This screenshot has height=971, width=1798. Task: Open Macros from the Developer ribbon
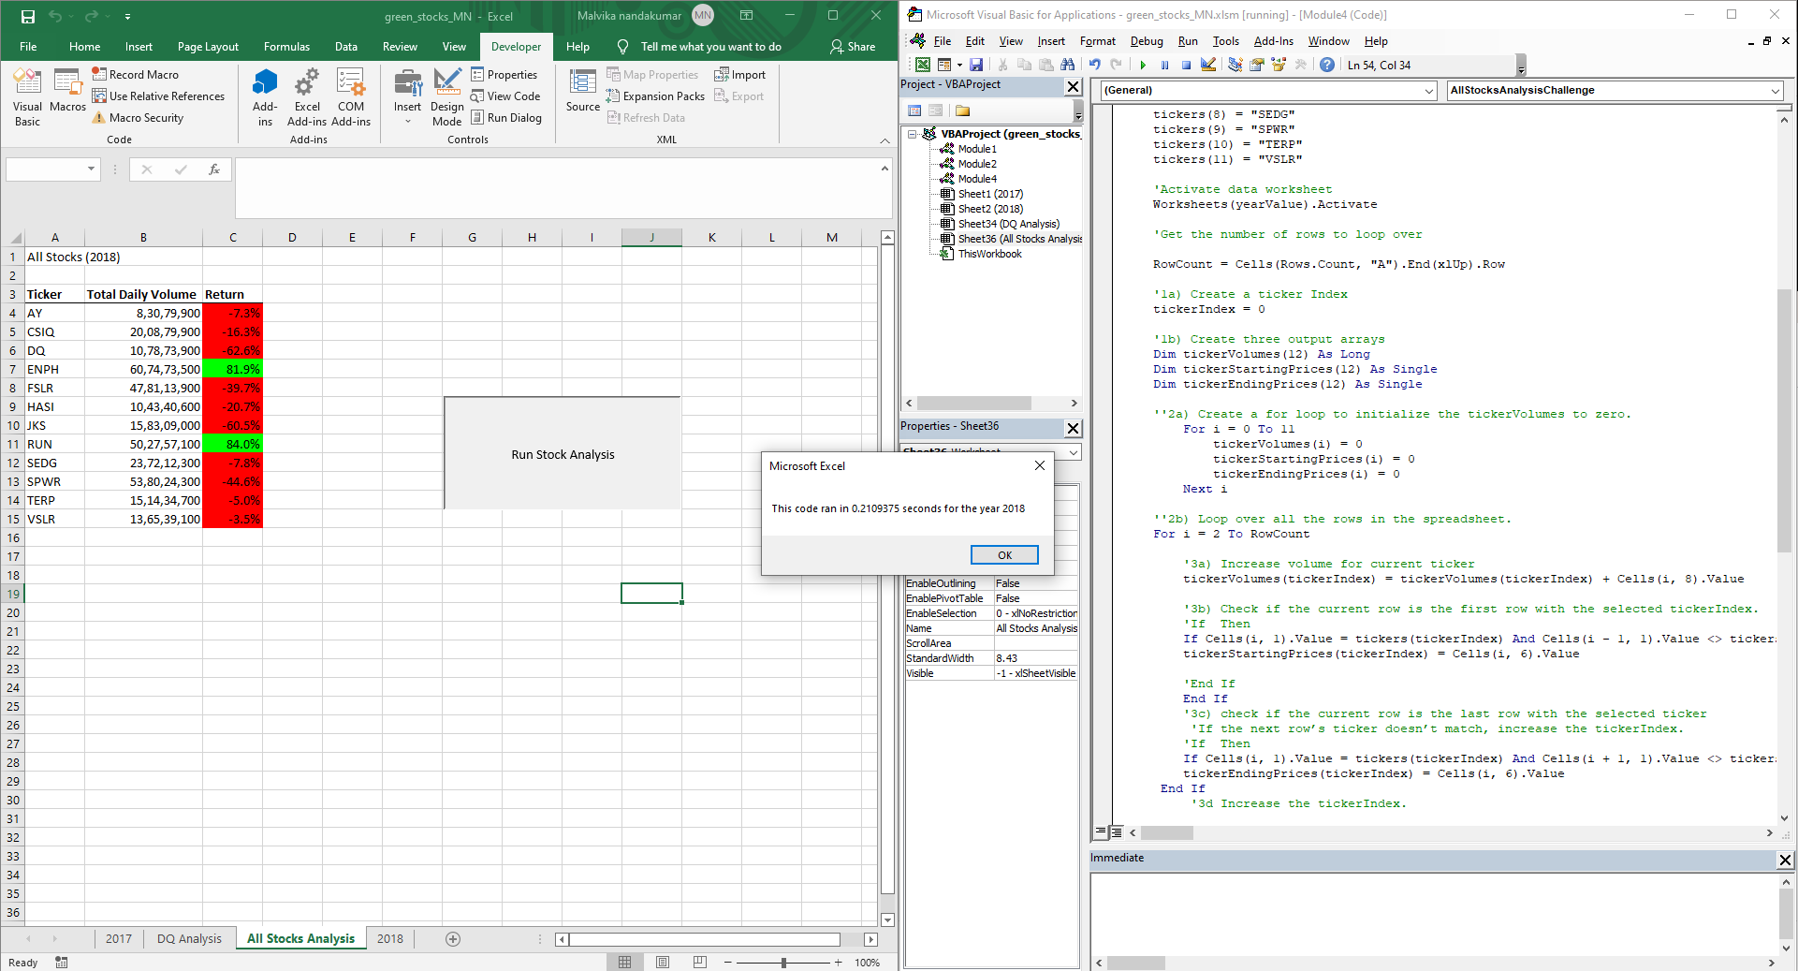click(x=68, y=92)
